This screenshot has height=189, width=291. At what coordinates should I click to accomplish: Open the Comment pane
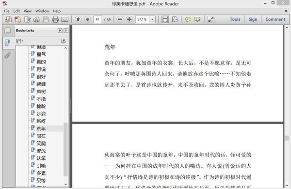click(275, 19)
